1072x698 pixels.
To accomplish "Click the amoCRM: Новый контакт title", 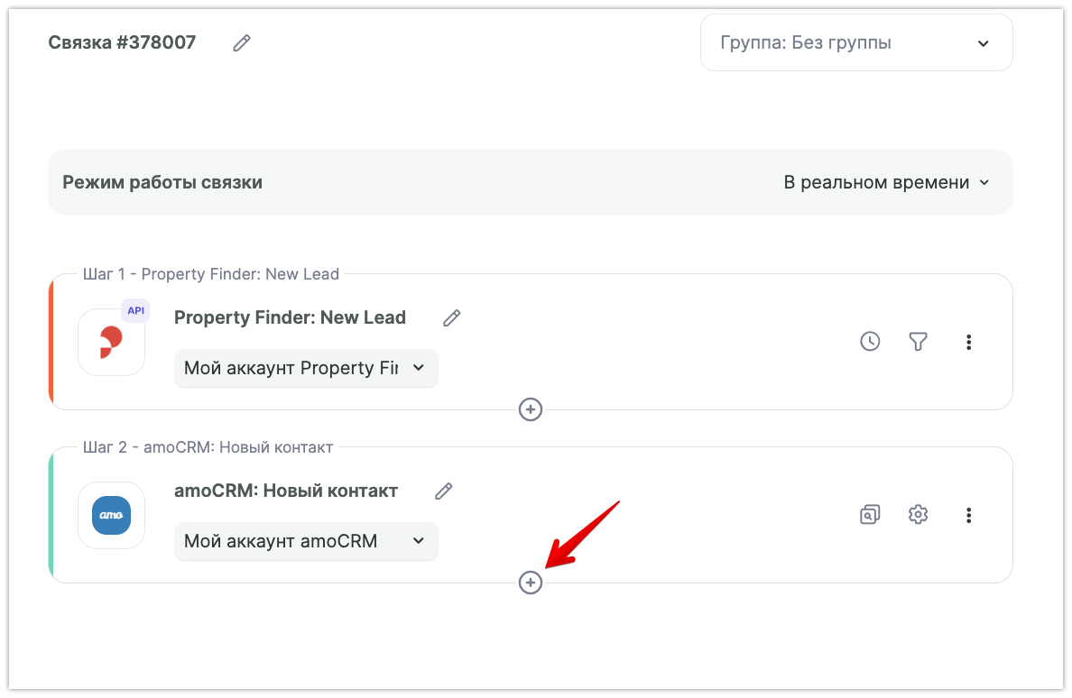I will point(285,491).
